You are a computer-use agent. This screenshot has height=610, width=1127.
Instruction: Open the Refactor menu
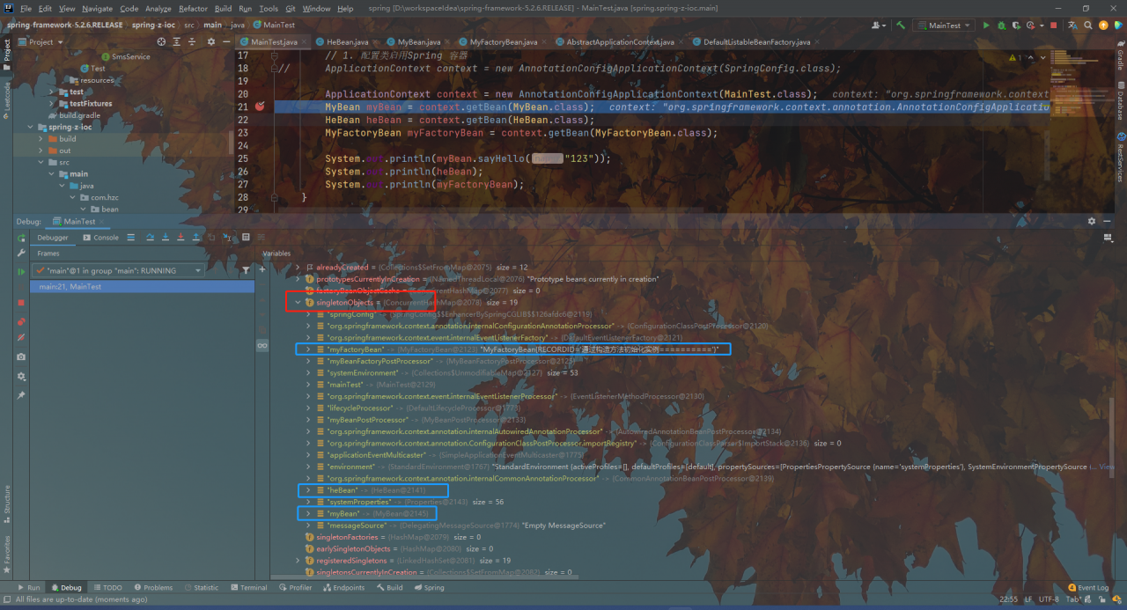coord(194,9)
